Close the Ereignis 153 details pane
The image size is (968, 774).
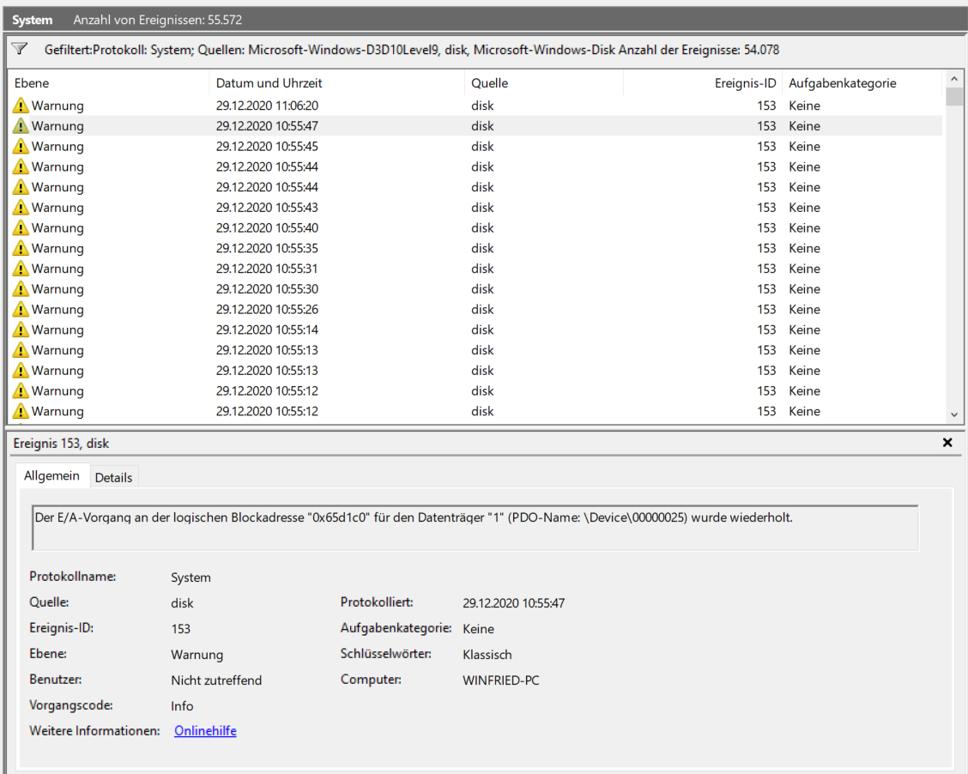(947, 443)
